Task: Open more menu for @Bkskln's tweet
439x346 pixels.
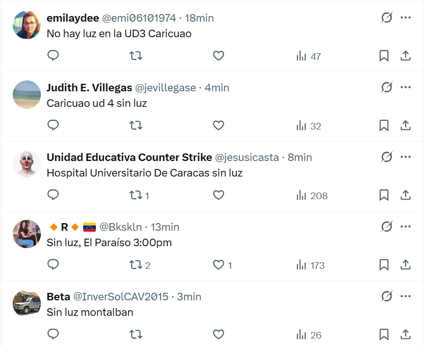Action: point(406,227)
